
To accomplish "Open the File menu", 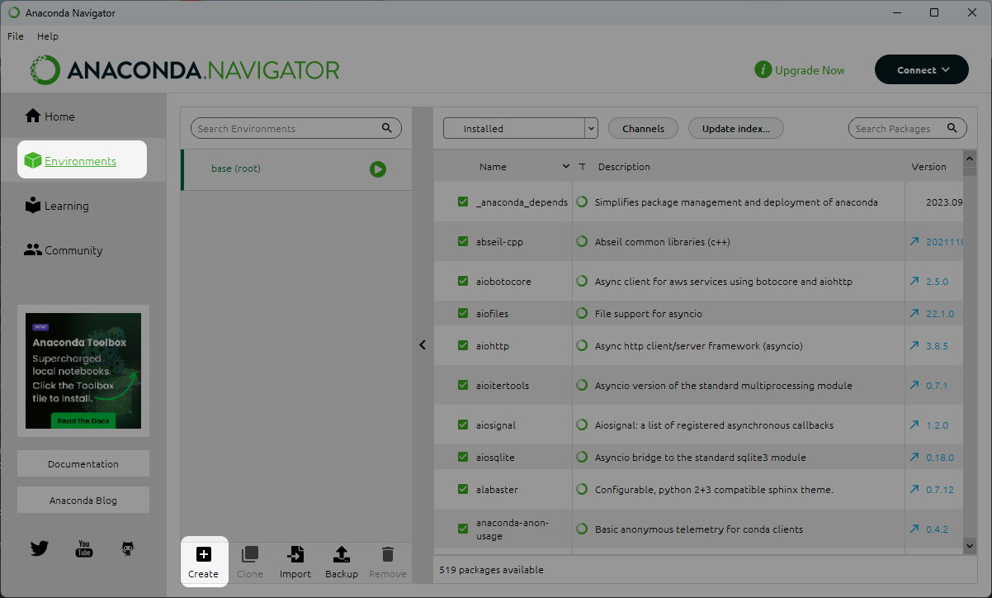I will pyautogui.click(x=16, y=36).
